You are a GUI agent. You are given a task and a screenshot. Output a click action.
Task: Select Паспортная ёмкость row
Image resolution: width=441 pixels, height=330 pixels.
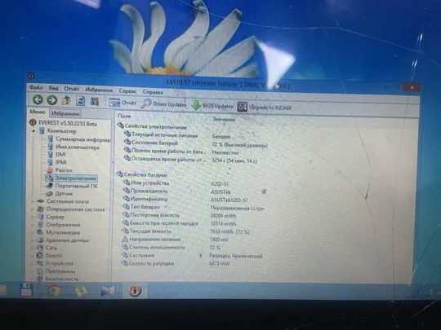(179, 215)
